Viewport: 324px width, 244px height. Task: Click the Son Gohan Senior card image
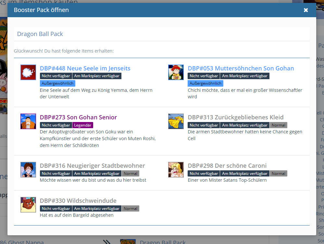(28, 121)
